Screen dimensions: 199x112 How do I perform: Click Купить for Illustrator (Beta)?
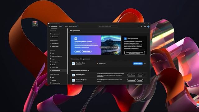tap(140, 75)
